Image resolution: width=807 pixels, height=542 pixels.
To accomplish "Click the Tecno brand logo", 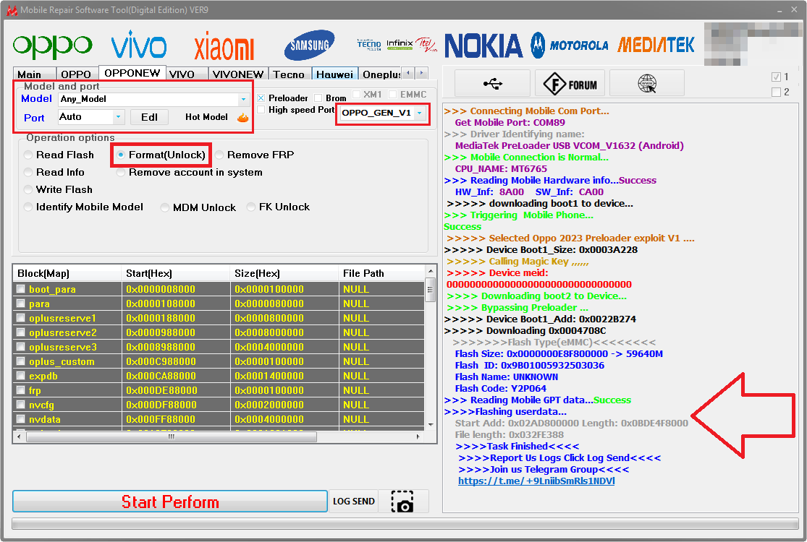I will tap(369, 45).
